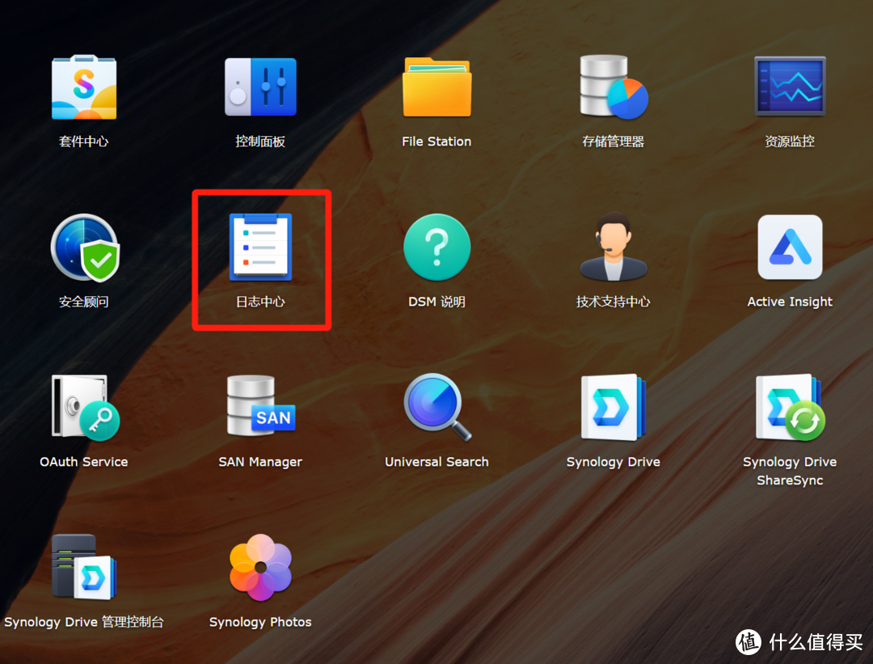Click the Synology Drive 管理控制台 label
The width and height of the screenshot is (873, 664).
pyautogui.click(x=84, y=622)
